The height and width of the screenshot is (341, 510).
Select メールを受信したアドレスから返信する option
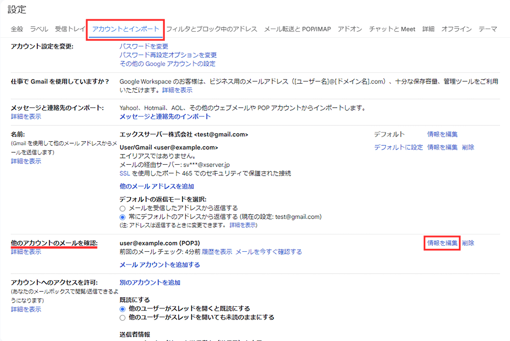pos(122,208)
